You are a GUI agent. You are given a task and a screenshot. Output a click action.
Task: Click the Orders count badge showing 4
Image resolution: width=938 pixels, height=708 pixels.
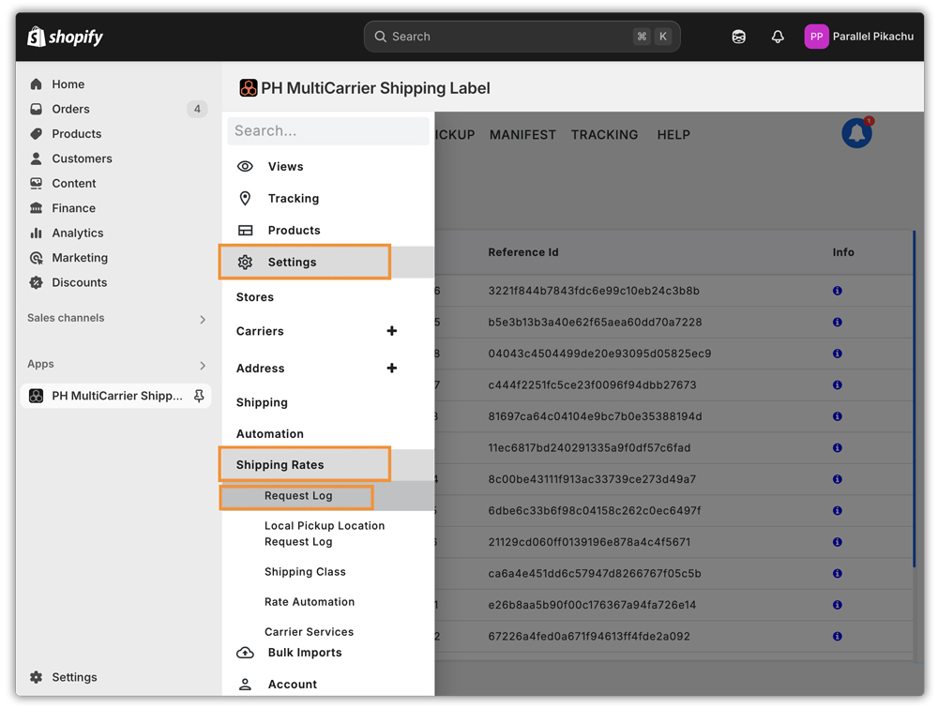[x=197, y=109]
